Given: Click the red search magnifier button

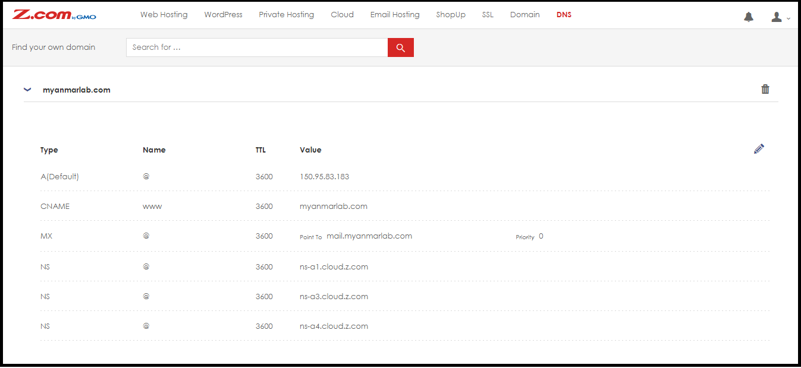Looking at the screenshot, I should [401, 47].
